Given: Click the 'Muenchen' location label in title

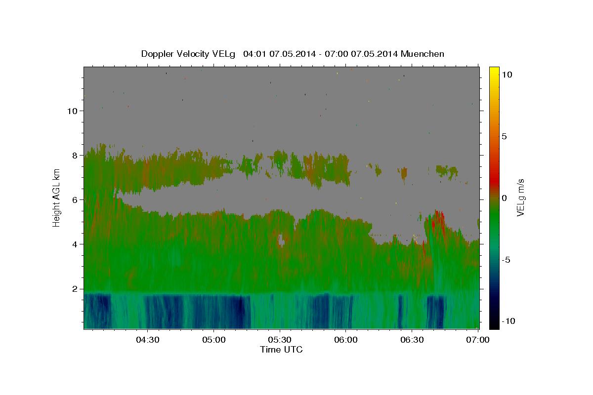Looking at the screenshot, I should tap(423, 53).
